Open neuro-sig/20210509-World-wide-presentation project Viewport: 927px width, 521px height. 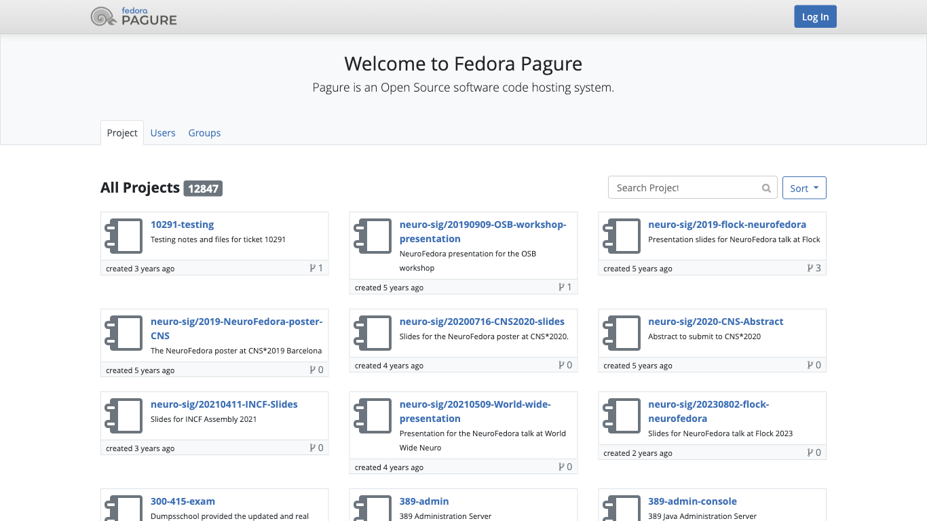[475, 411]
